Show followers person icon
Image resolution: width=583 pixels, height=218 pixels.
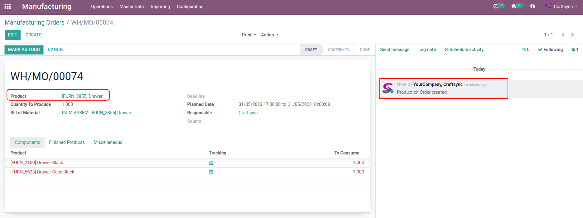coord(575,50)
